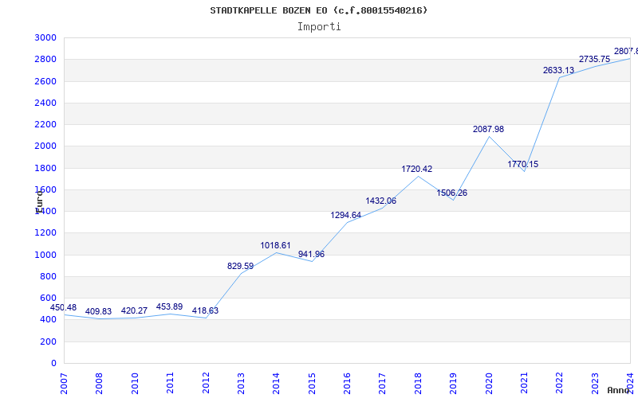The width and height of the screenshot is (638, 398).
Task: Click the 2014 x-axis year label
Action: [x=276, y=384]
